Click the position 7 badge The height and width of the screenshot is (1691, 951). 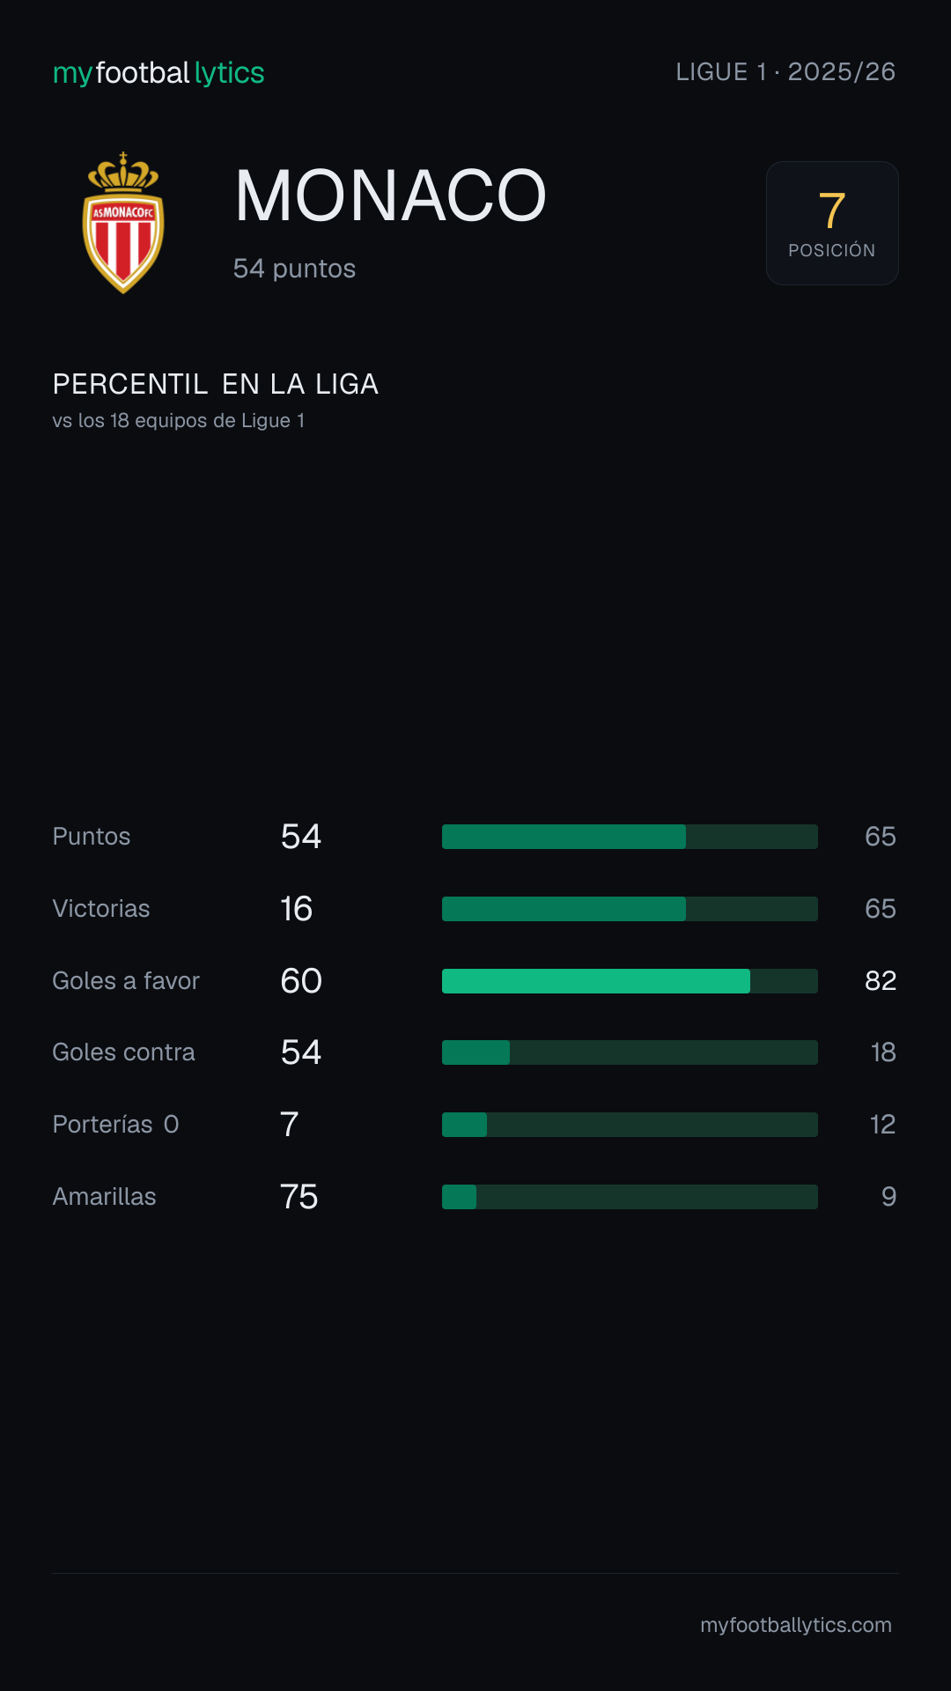point(832,223)
